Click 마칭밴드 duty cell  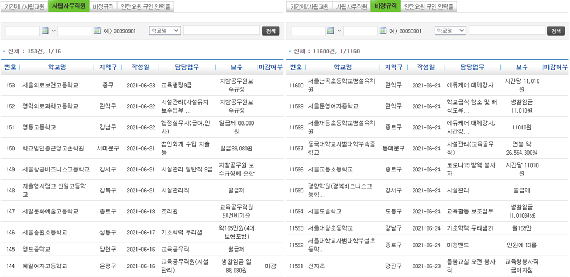click(x=458, y=245)
